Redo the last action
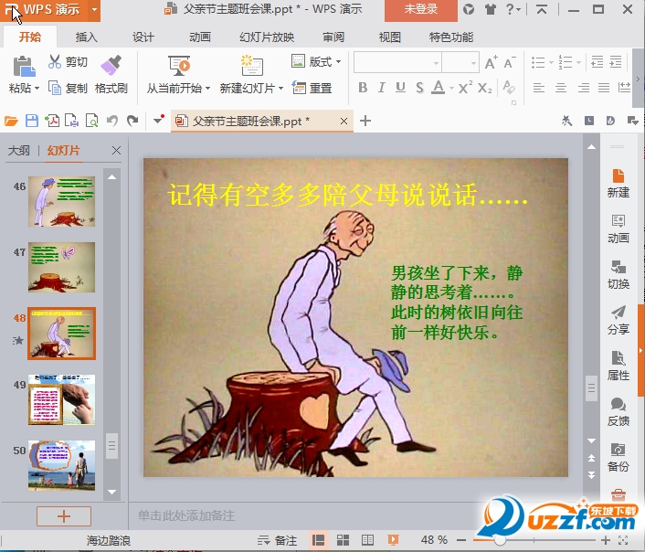The width and height of the screenshot is (645, 552). [x=132, y=121]
